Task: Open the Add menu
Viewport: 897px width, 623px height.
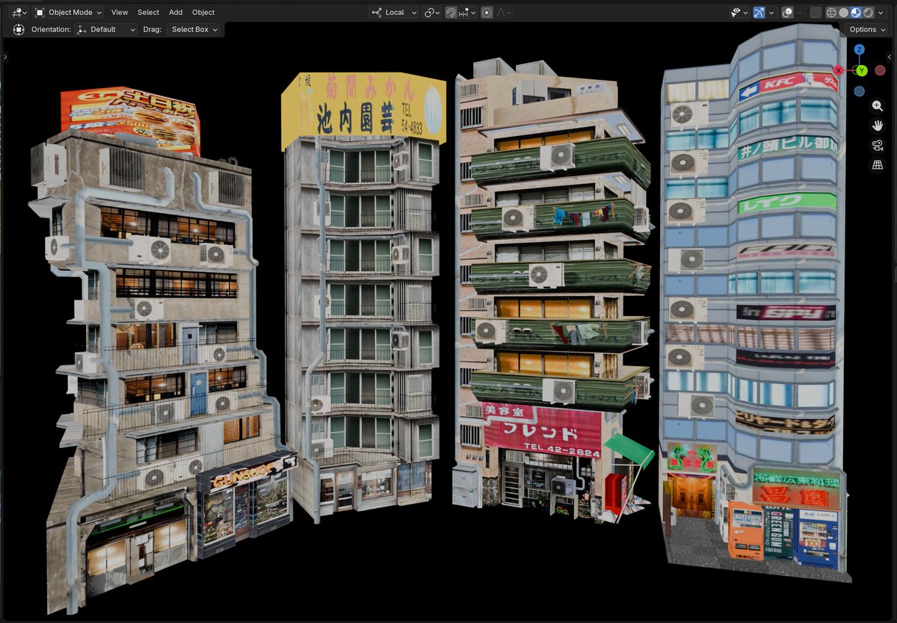Action: 176,12
